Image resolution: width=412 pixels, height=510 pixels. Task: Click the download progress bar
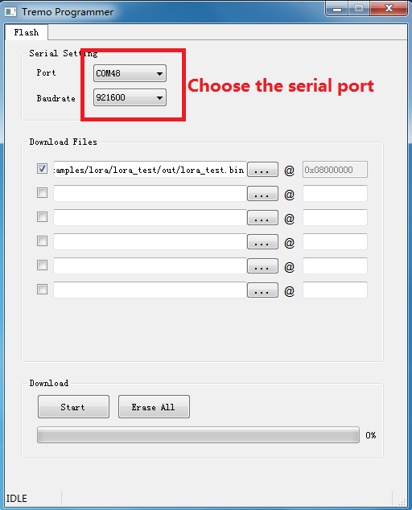tap(198, 435)
